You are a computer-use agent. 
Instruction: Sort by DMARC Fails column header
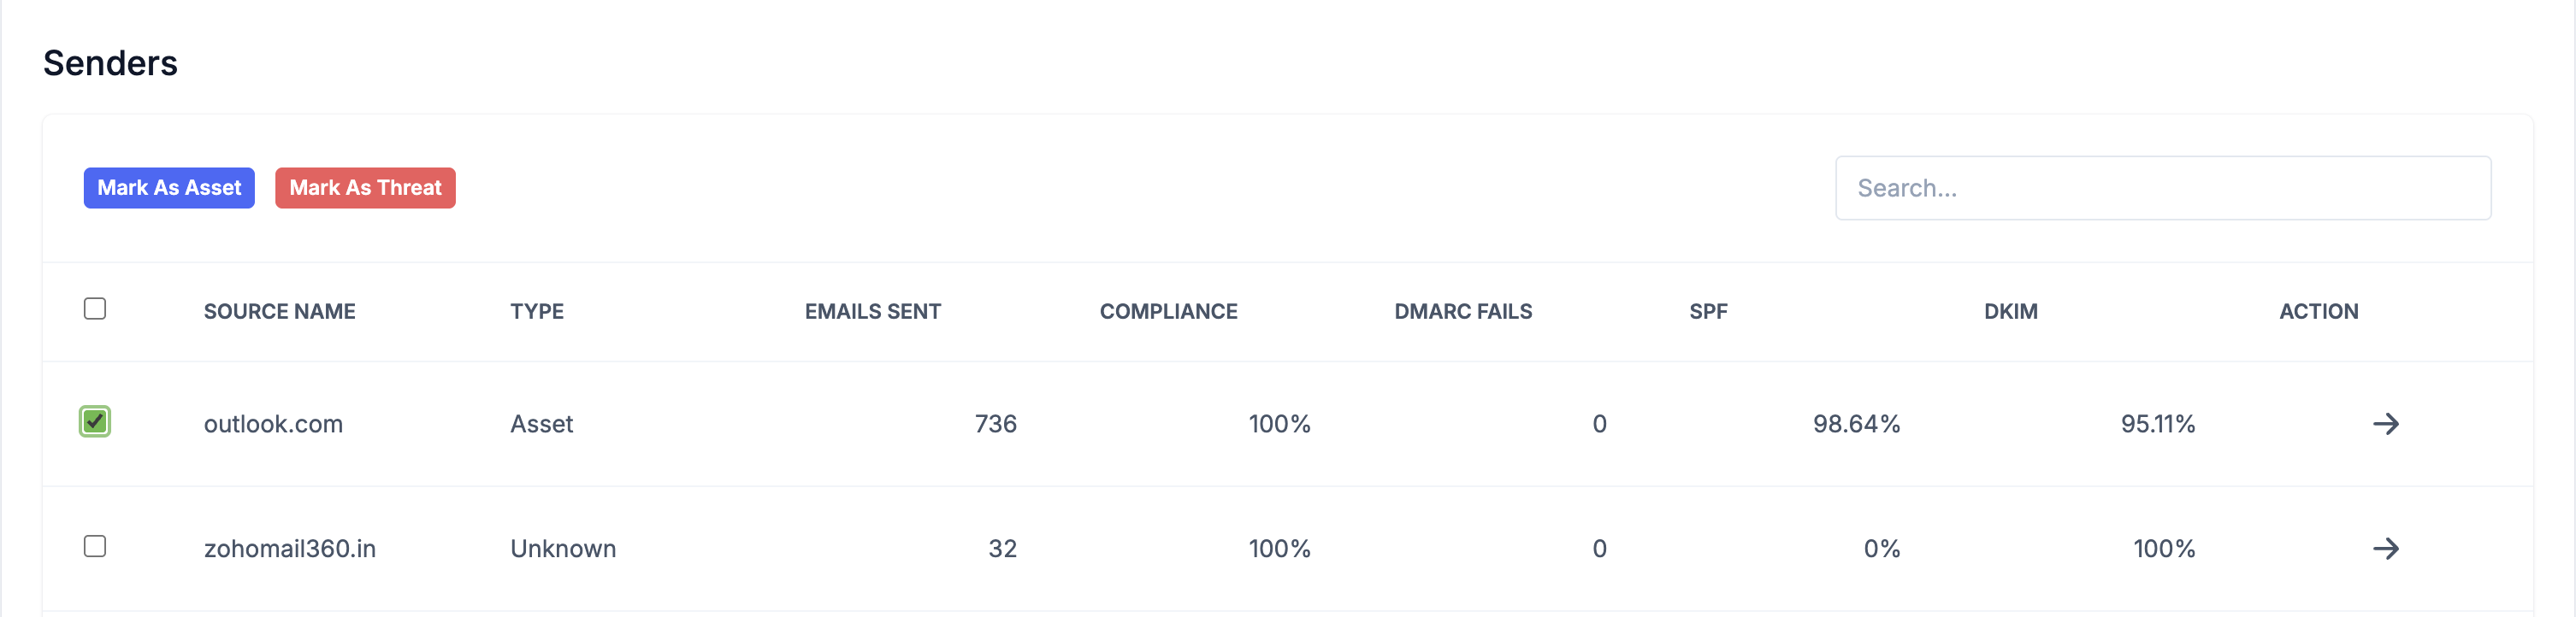(x=1463, y=312)
